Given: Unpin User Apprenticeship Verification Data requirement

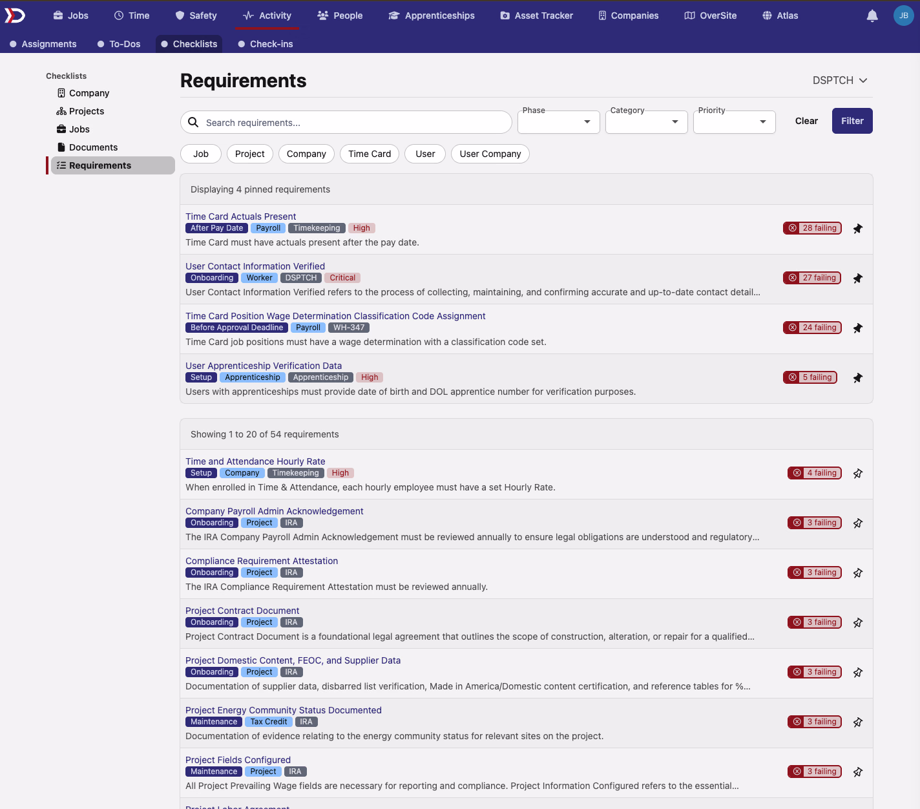Looking at the screenshot, I should coord(858,378).
